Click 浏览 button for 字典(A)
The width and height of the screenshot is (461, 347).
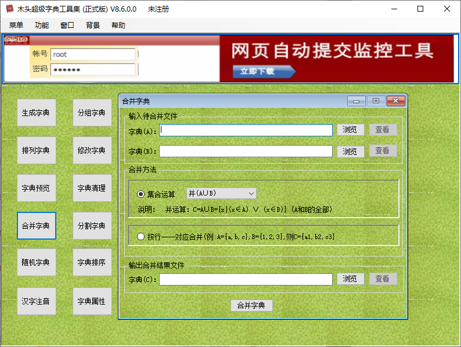350,130
